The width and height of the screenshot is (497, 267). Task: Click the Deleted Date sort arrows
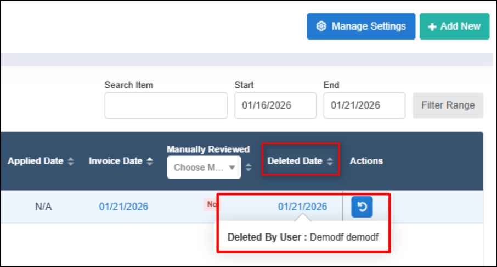(330, 162)
